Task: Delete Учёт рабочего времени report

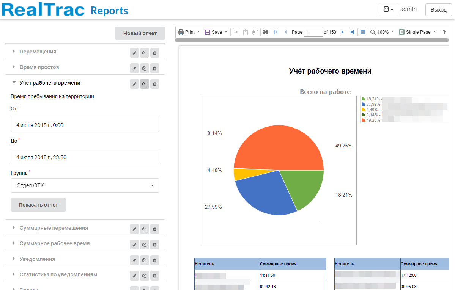Action: click(x=155, y=84)
